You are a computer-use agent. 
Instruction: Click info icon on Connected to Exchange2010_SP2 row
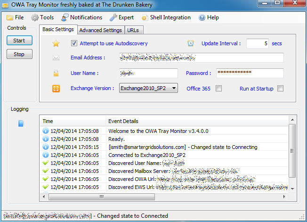(x=45, y=155)
